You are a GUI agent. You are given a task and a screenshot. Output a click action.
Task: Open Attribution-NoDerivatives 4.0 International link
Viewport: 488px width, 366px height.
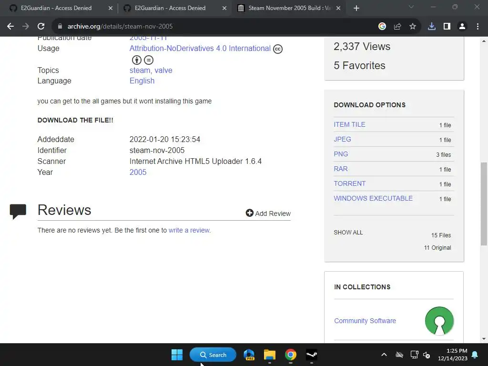point(200,48)
